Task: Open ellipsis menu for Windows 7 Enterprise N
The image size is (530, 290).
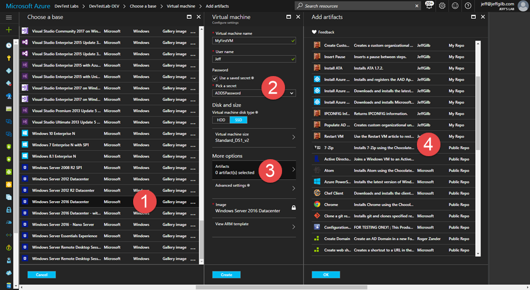Action: click(193, 146)
